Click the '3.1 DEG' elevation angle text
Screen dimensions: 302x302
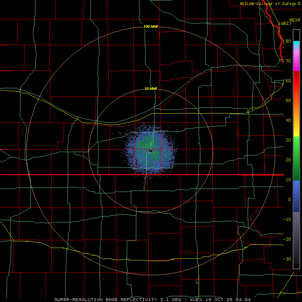(170, 300)
